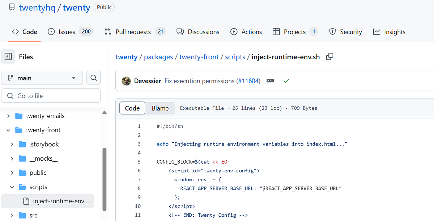The width and height of the screenshot is (434, 221).
Task: Focus the Go to file input
Action: pyautogui.click(x=51, y=96)
